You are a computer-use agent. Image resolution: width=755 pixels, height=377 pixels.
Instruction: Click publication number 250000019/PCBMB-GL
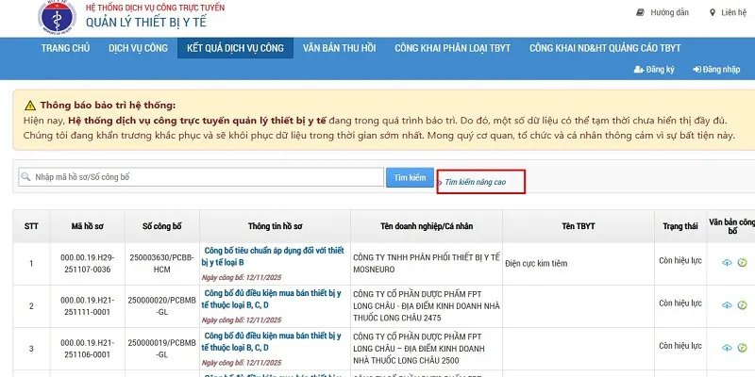click(161, 348)
